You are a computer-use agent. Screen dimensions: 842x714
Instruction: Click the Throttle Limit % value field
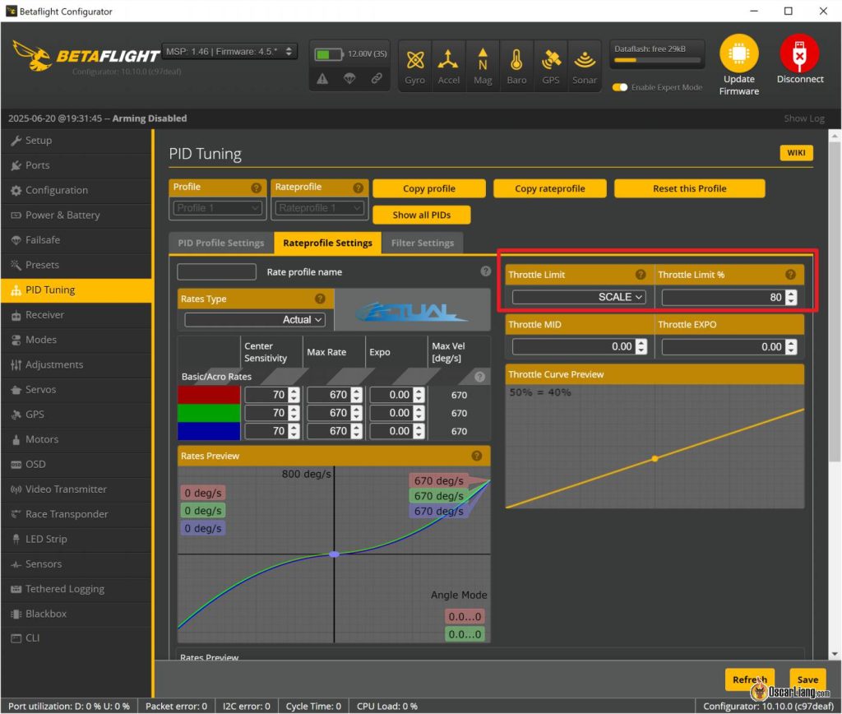pyautogui.click(x=729, y=297)
